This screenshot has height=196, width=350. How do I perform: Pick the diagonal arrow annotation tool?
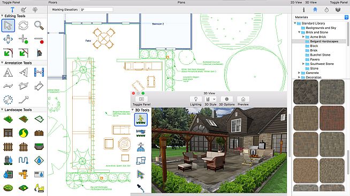point(24,100)
